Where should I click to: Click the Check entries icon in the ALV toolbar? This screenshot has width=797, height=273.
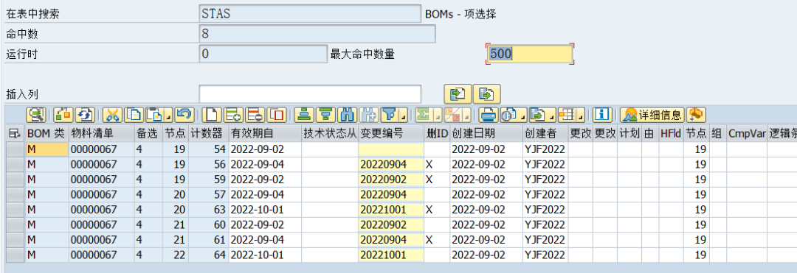(63, 115)
